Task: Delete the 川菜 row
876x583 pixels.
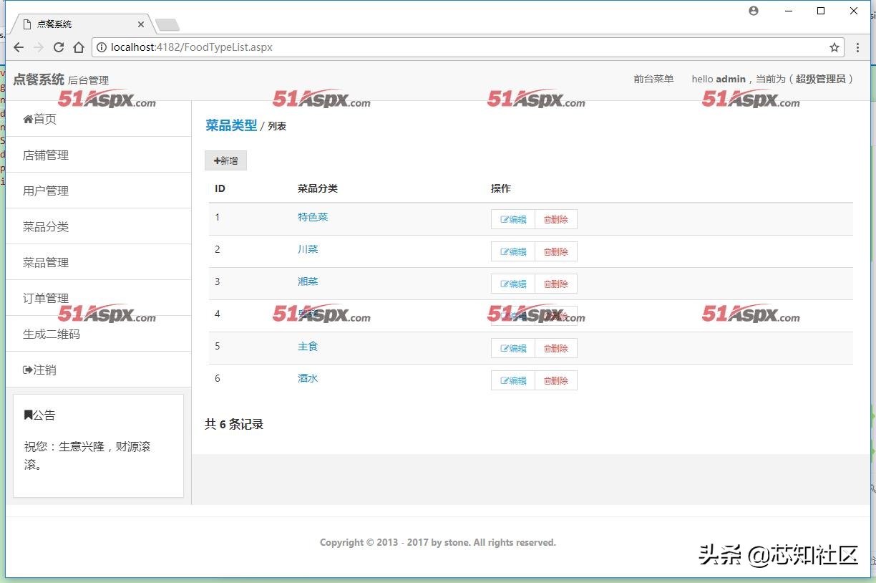Action: click(556, 251)
